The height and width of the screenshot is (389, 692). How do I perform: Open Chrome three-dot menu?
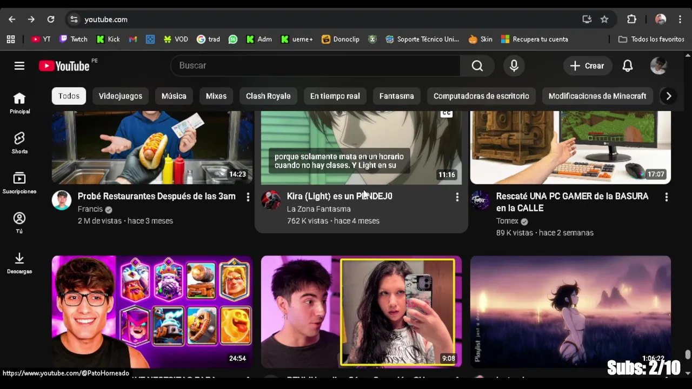[x=680, y=19]
